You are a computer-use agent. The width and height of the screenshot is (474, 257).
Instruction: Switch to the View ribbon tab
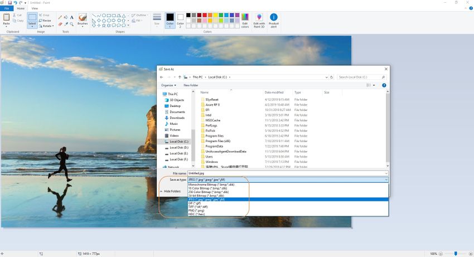click(35, 8)
